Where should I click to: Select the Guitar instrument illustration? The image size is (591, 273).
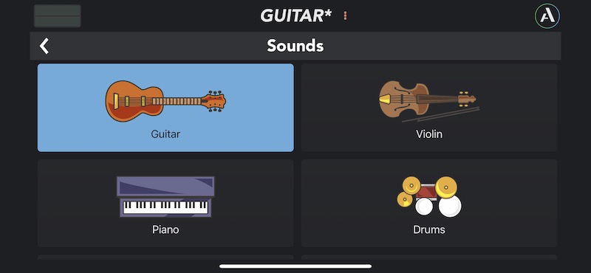(165, 101)
